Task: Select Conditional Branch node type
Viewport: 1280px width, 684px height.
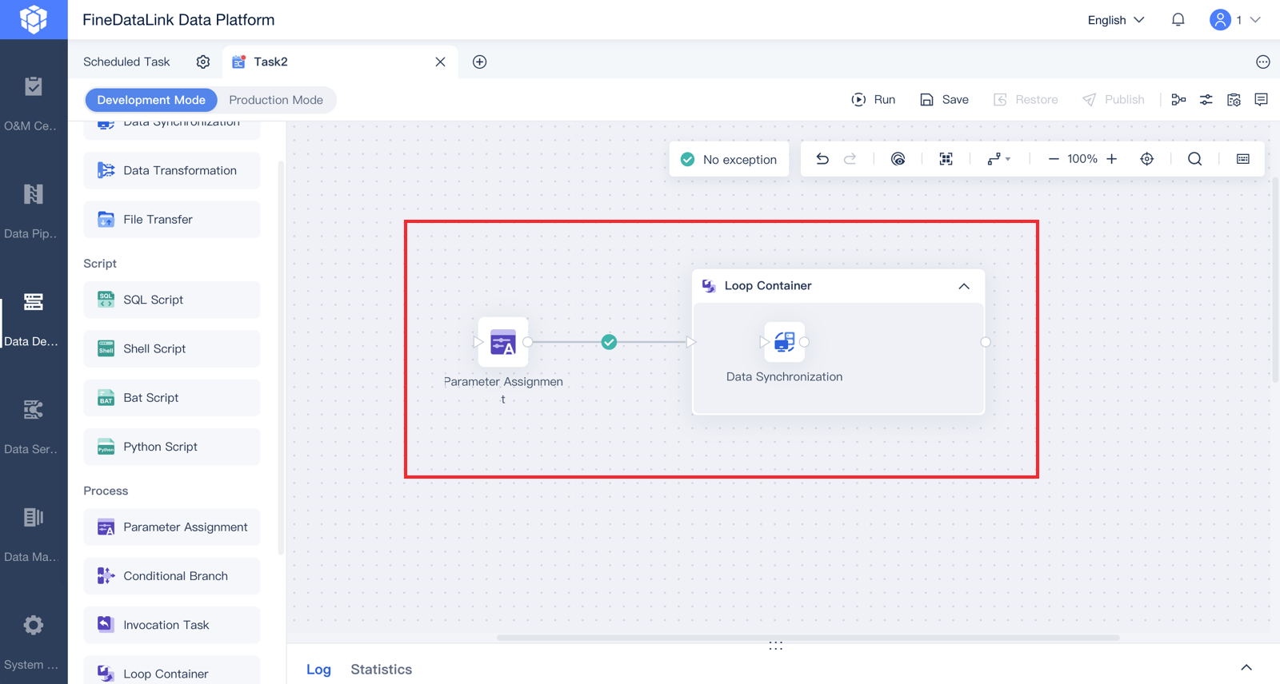Action: pos(172,576)
